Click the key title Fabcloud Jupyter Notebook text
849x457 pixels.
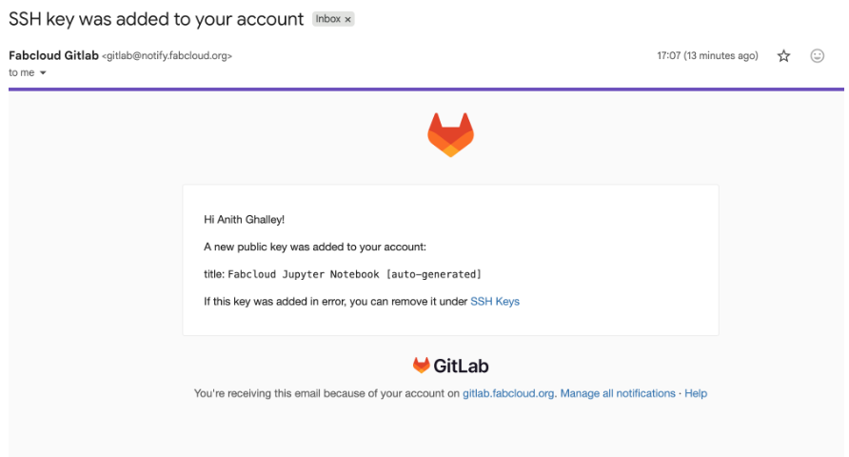354,274
